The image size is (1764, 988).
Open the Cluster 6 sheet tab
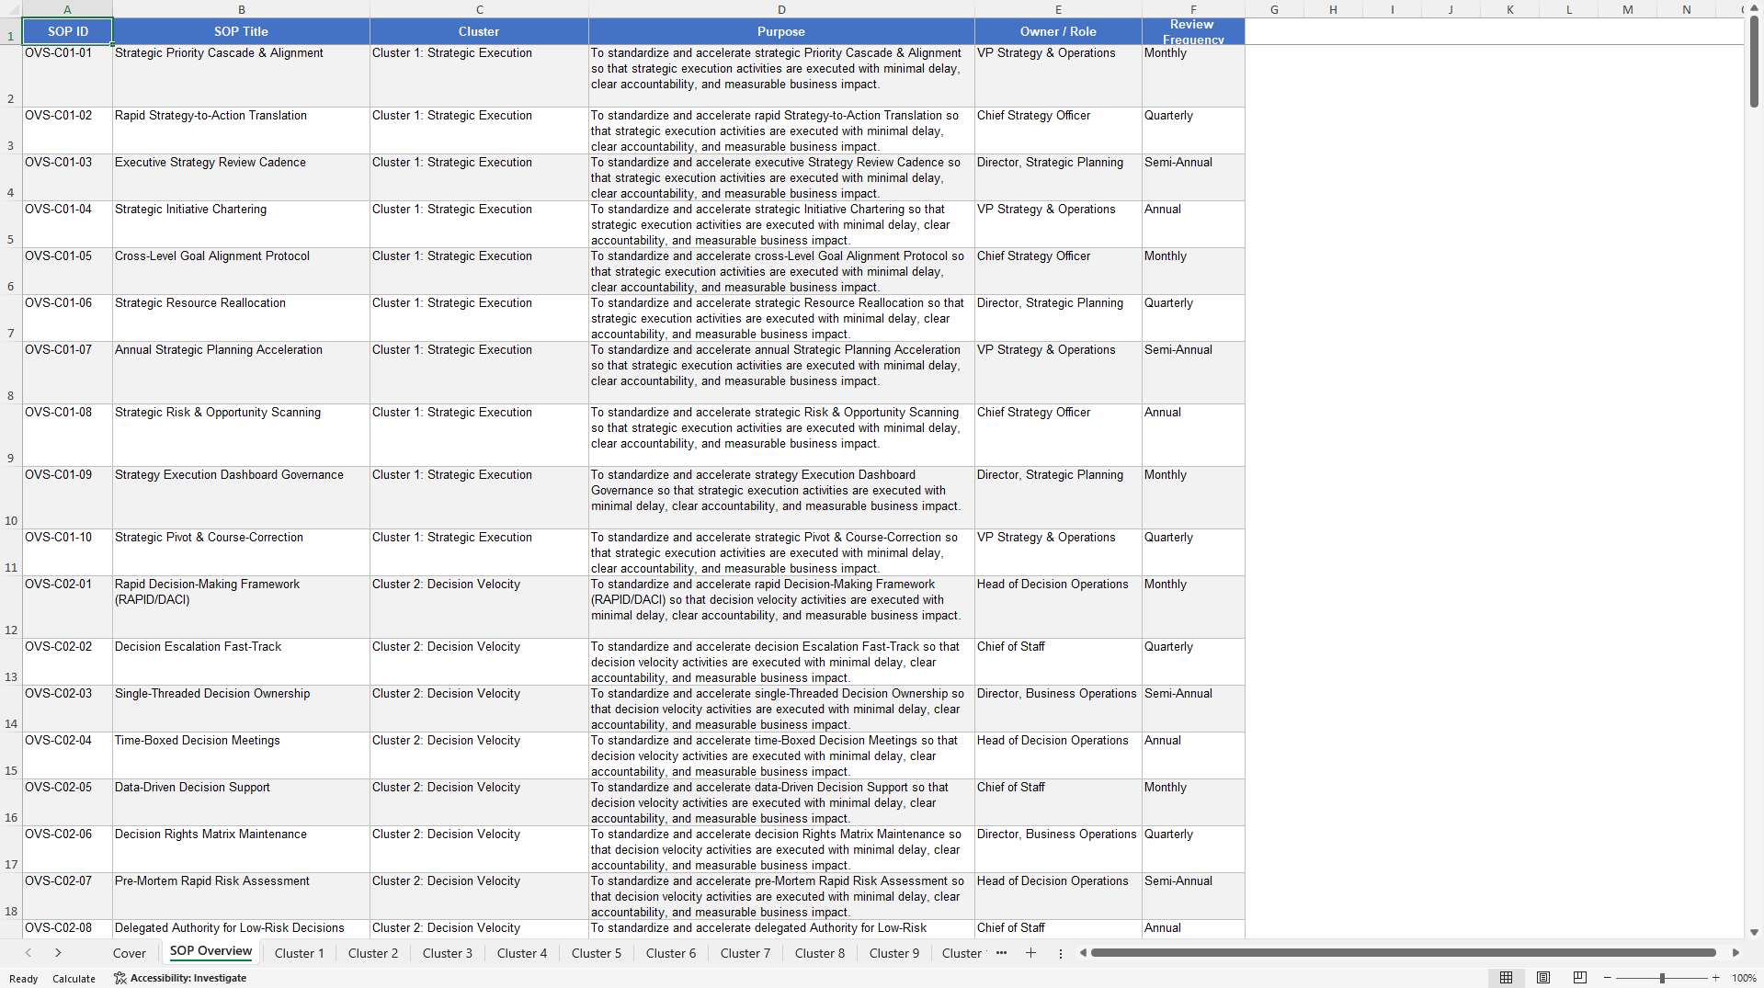671,953
